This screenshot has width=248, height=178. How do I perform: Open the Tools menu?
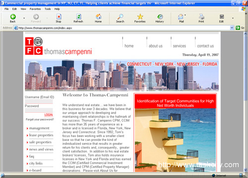(x=48, y=9)
